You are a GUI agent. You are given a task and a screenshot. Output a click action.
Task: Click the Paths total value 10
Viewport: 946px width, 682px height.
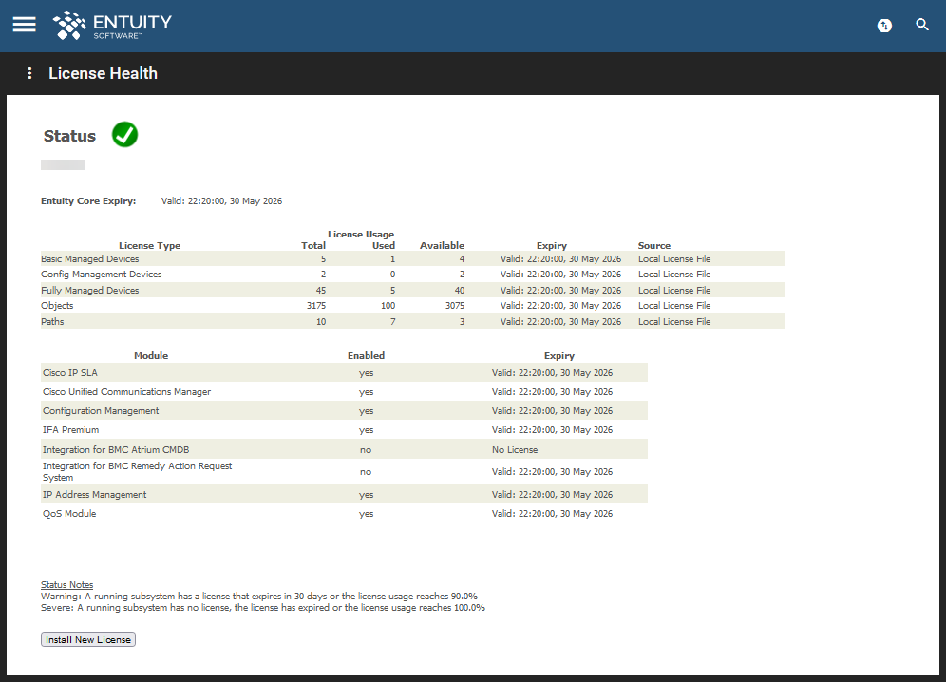(x=321, y=322)
